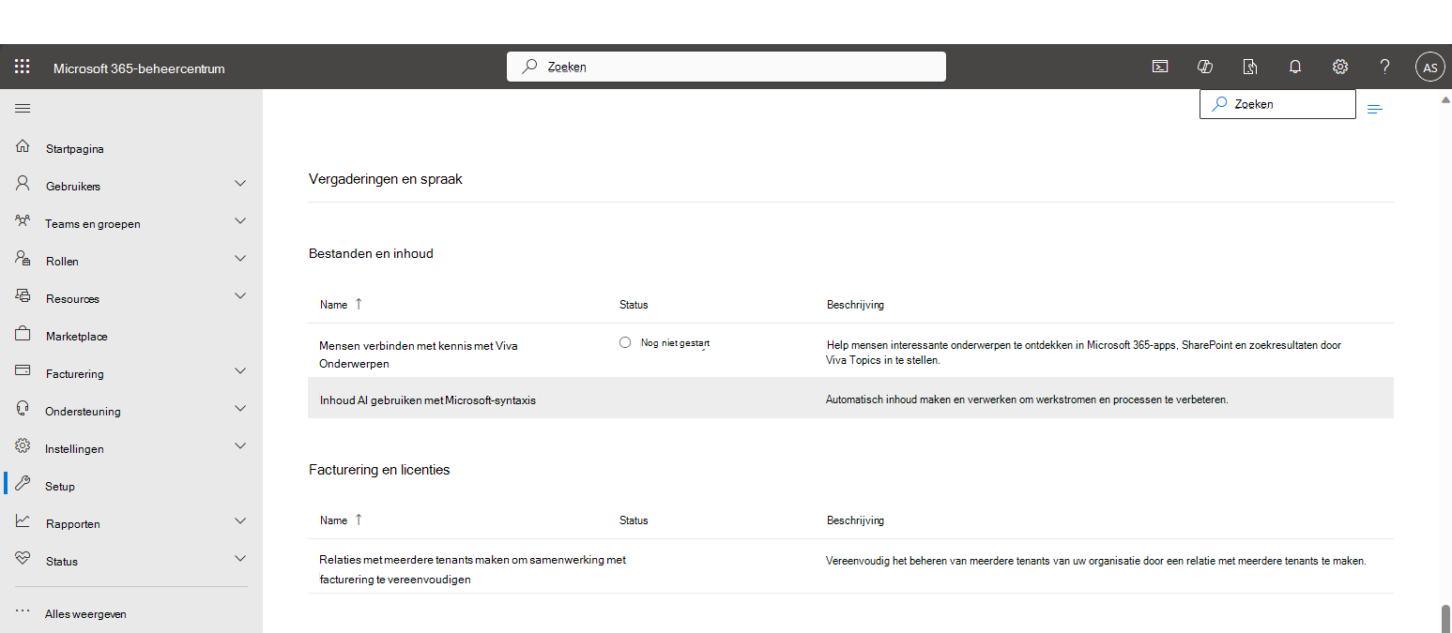Viewport: 1452px width, 633px height.
Task: Open the app launcher waffle icon
Action: [x=23, y=67]
